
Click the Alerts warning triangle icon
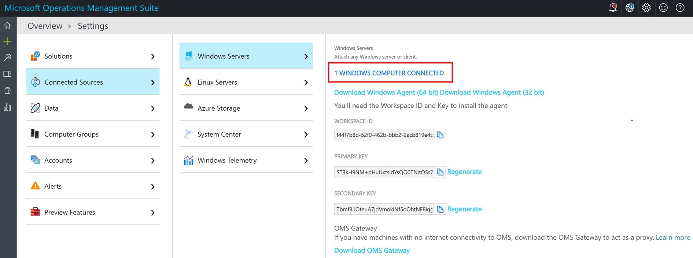[35, 186]
